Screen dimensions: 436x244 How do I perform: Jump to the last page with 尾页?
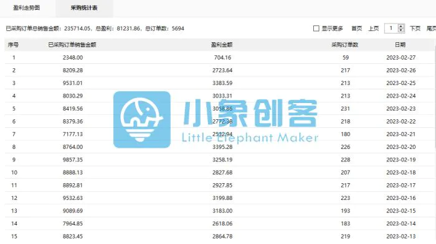coord(431,29)
